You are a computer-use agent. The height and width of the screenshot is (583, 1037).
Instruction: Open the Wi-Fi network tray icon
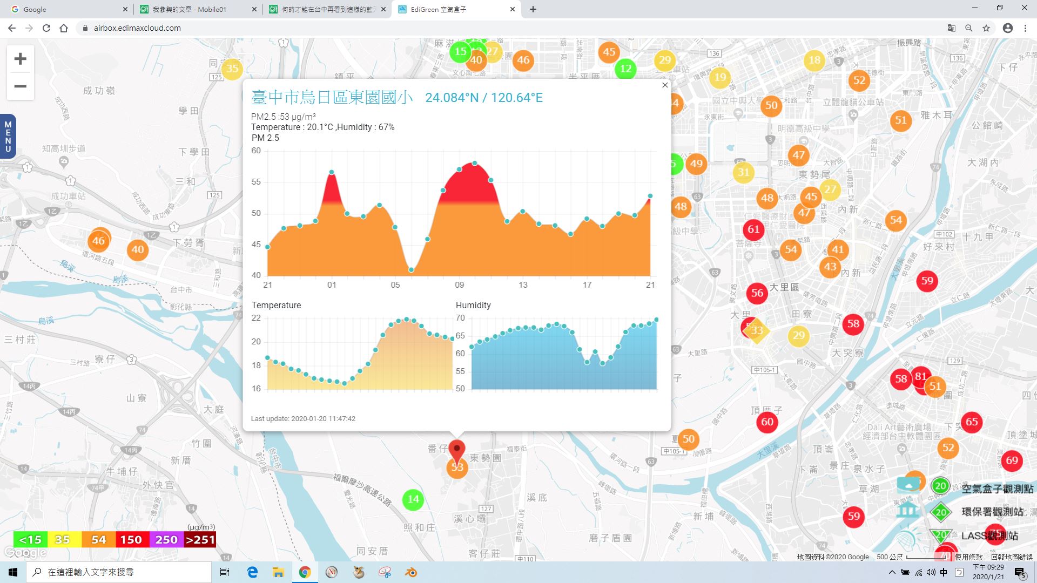coord(918,572)
